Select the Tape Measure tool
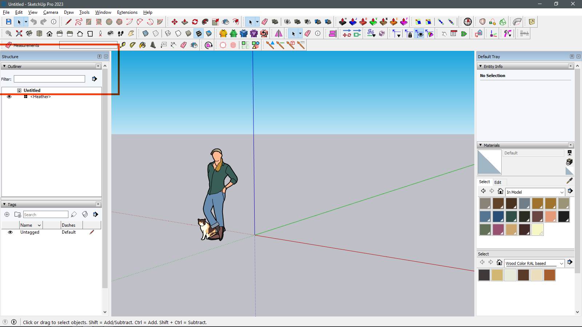Image resolution: width=582 pixels, height=327 pixels. pyautogui.click(x=123, y=45)
